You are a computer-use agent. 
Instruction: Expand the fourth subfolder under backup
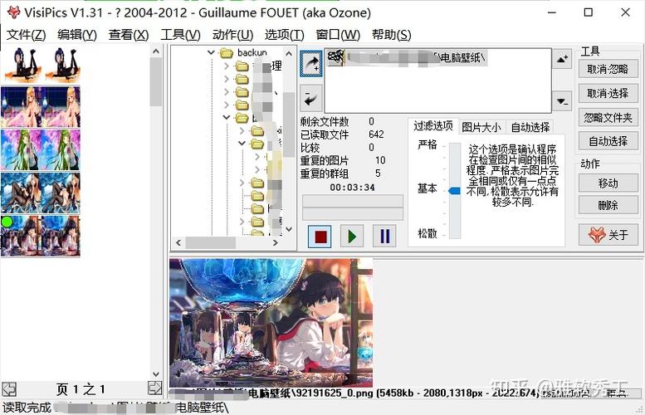(x=227, y=105)
